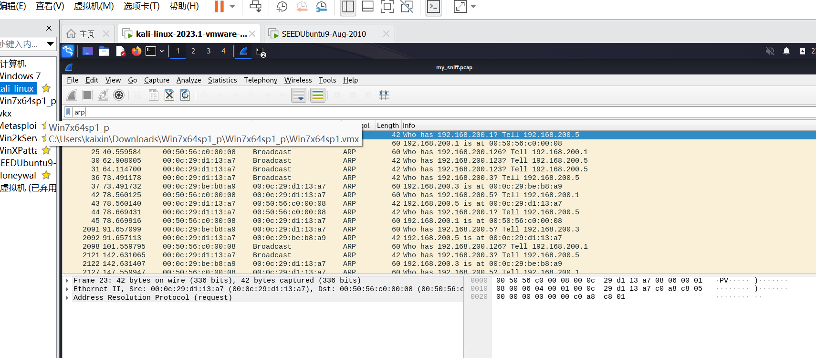
Task: Open the Wireshark Capture menu
Action: pyautogui.click(x=157, y=80)
